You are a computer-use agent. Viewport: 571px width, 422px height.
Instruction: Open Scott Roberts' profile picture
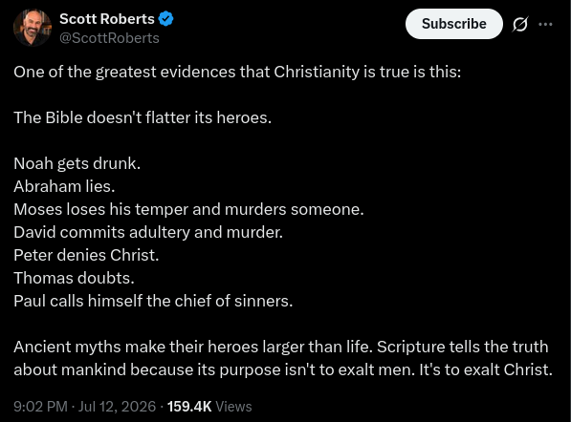click(x=33, y=28)
